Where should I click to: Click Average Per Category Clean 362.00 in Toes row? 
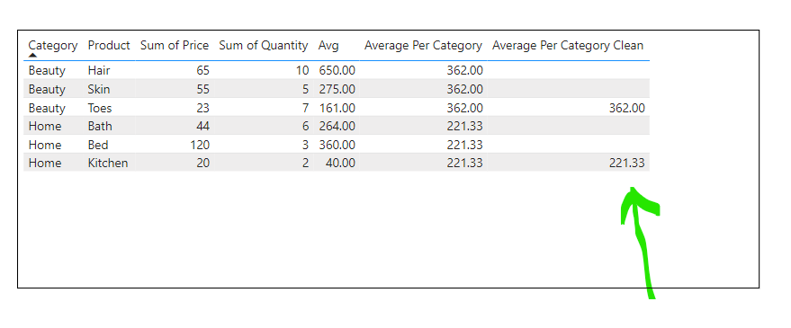(x=626, y=108)
